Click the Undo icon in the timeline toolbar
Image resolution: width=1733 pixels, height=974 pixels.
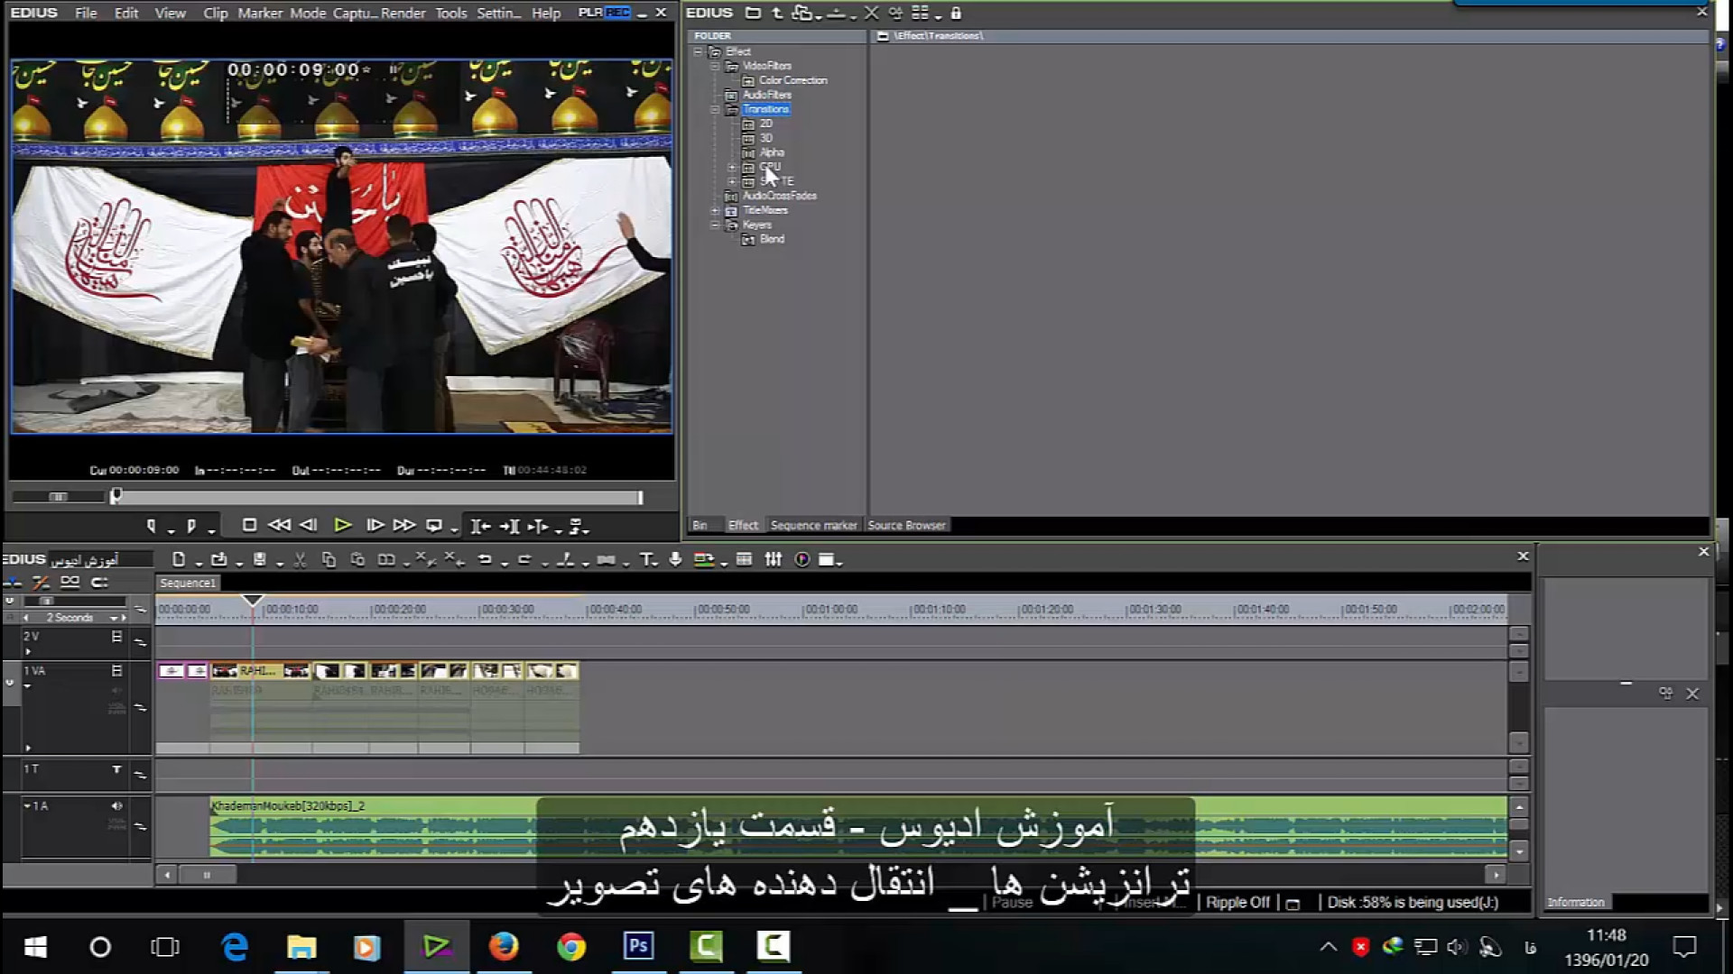[x=485, y=560]
